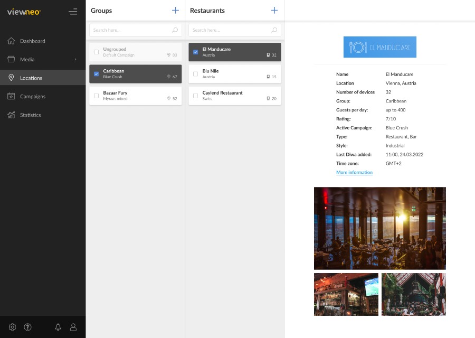Open the Statistics section
This screenshot has height=338, width=475.
click(30, 115)
